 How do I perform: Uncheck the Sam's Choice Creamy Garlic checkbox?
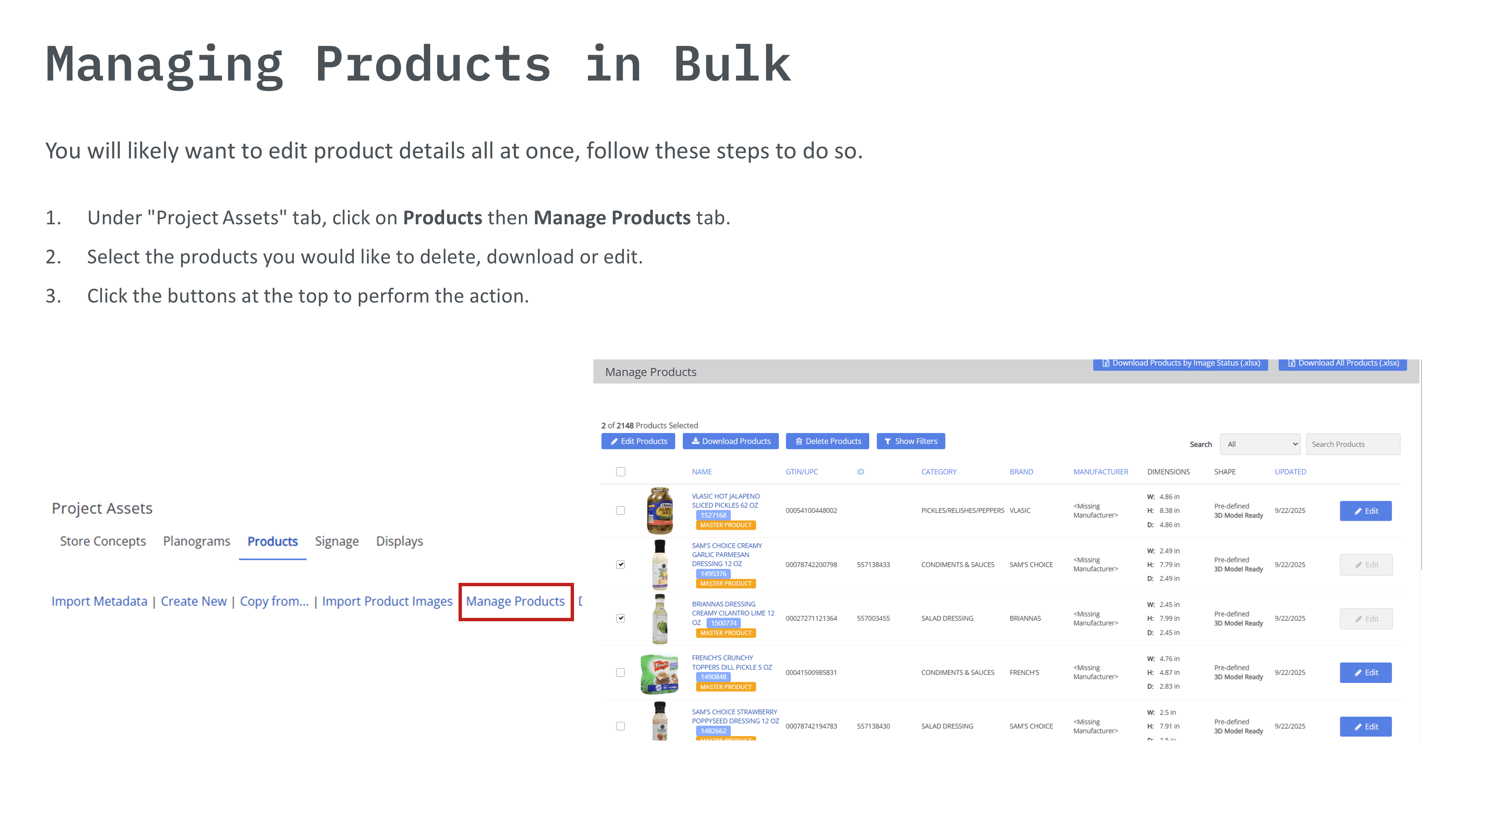(x=621, y=565)
